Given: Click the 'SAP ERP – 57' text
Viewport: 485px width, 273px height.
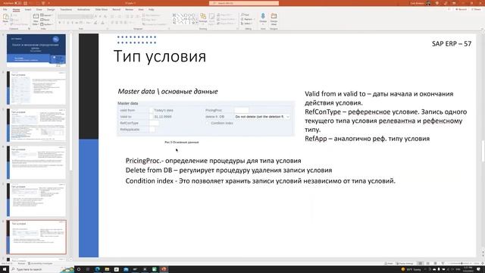Looking at the screenshot, I should pos(452,44).
